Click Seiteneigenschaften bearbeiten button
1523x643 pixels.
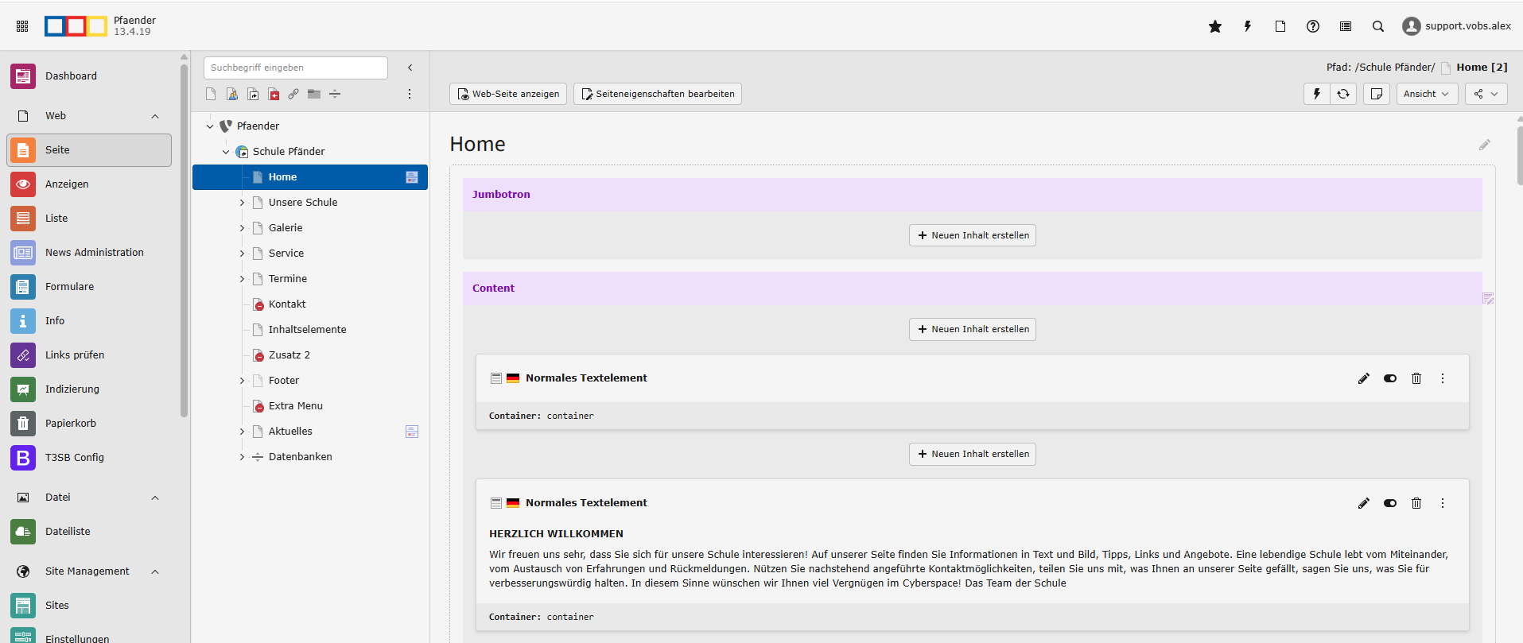pos(657,94)
